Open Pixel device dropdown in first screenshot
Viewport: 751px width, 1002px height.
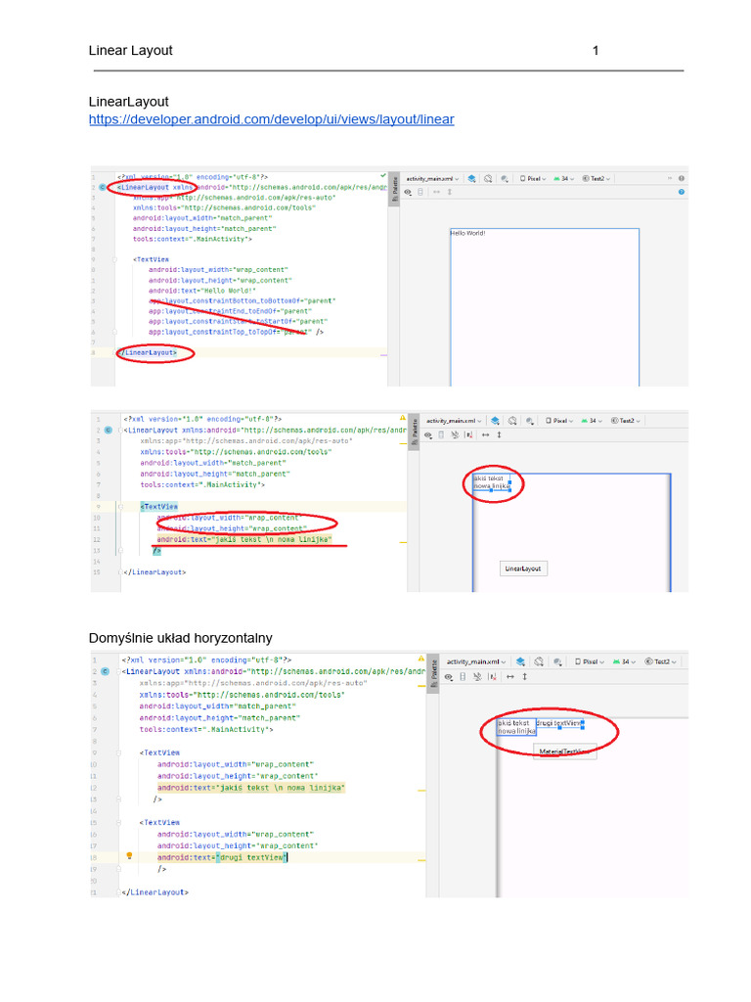click(533, 179)
